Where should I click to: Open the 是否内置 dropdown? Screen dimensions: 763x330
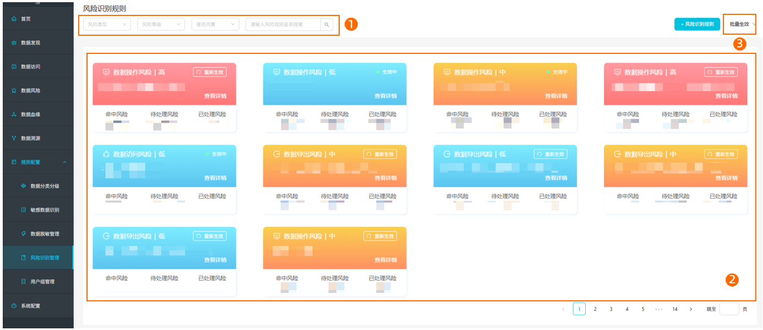215,24
